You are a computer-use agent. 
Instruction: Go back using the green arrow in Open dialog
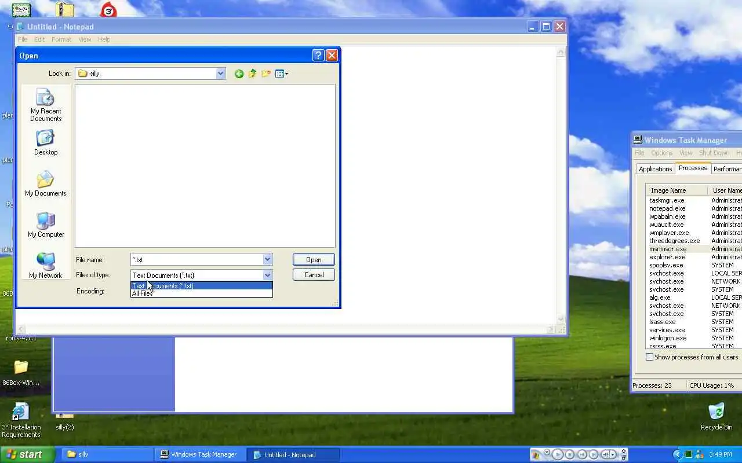[239, 74]
